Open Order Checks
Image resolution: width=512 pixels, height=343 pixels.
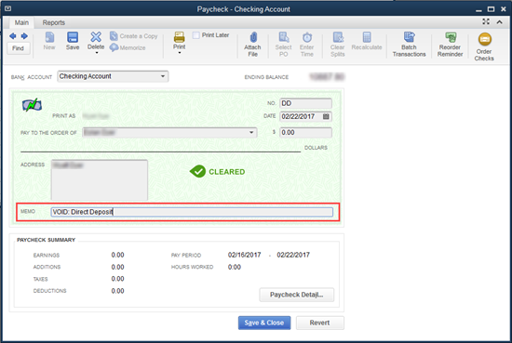pos(484,46)
